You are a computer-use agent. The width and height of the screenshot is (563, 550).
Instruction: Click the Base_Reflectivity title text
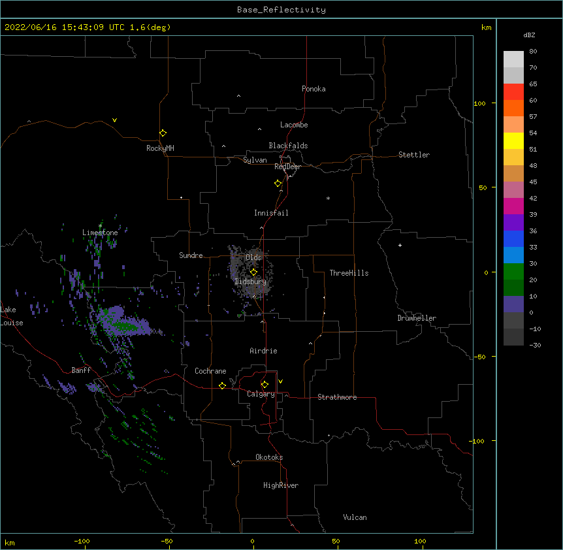click(x=281, y=10)
